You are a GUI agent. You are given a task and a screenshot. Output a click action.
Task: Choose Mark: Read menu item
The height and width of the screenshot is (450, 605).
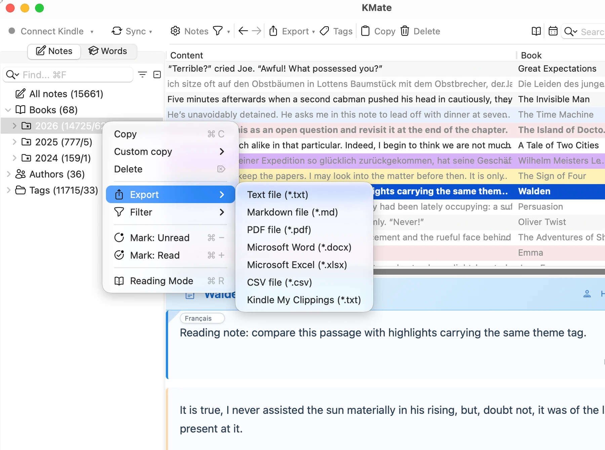[170, 255]
